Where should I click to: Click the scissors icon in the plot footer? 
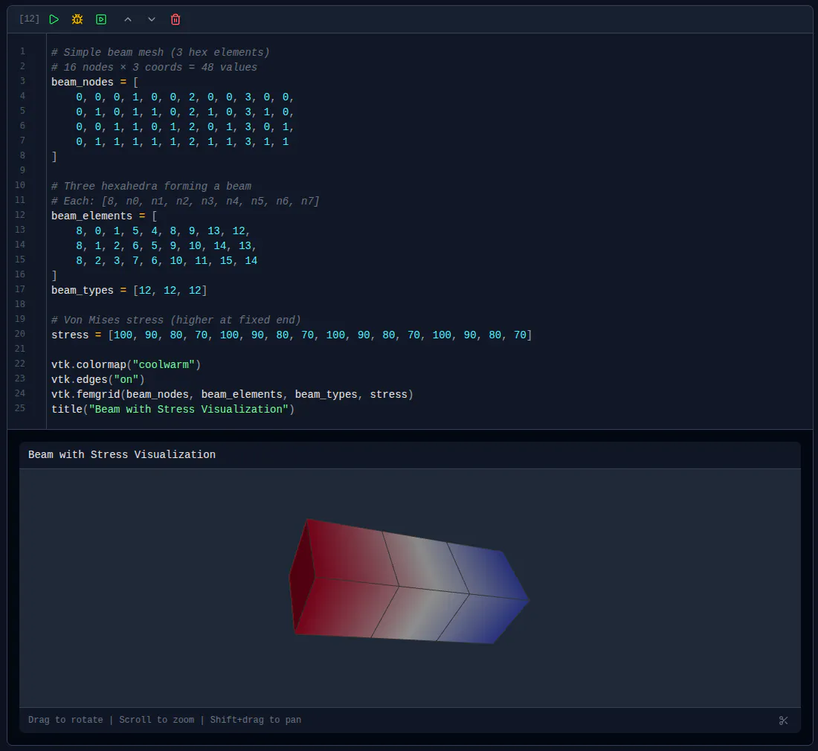(783, 721)
